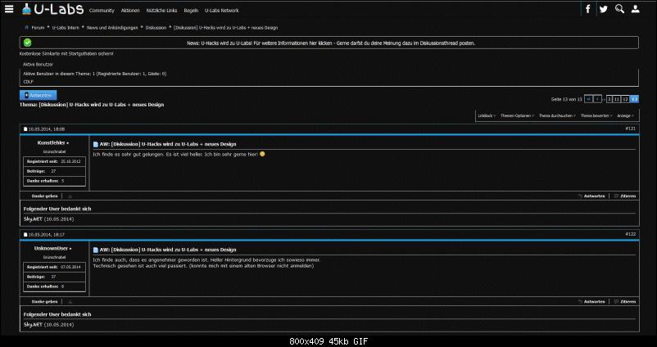
Task: Open the U-Labs Facebook page icon
Action: tap(588, 9)
